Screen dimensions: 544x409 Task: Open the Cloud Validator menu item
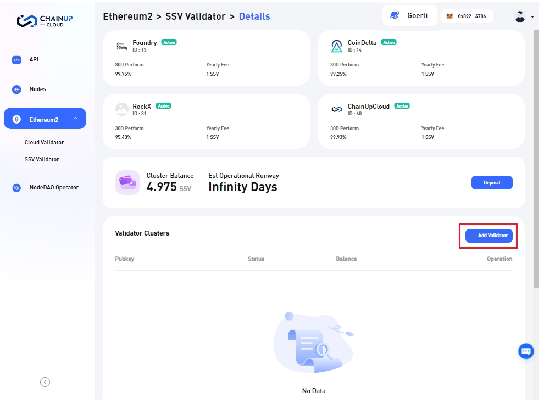tap(44, 142)
